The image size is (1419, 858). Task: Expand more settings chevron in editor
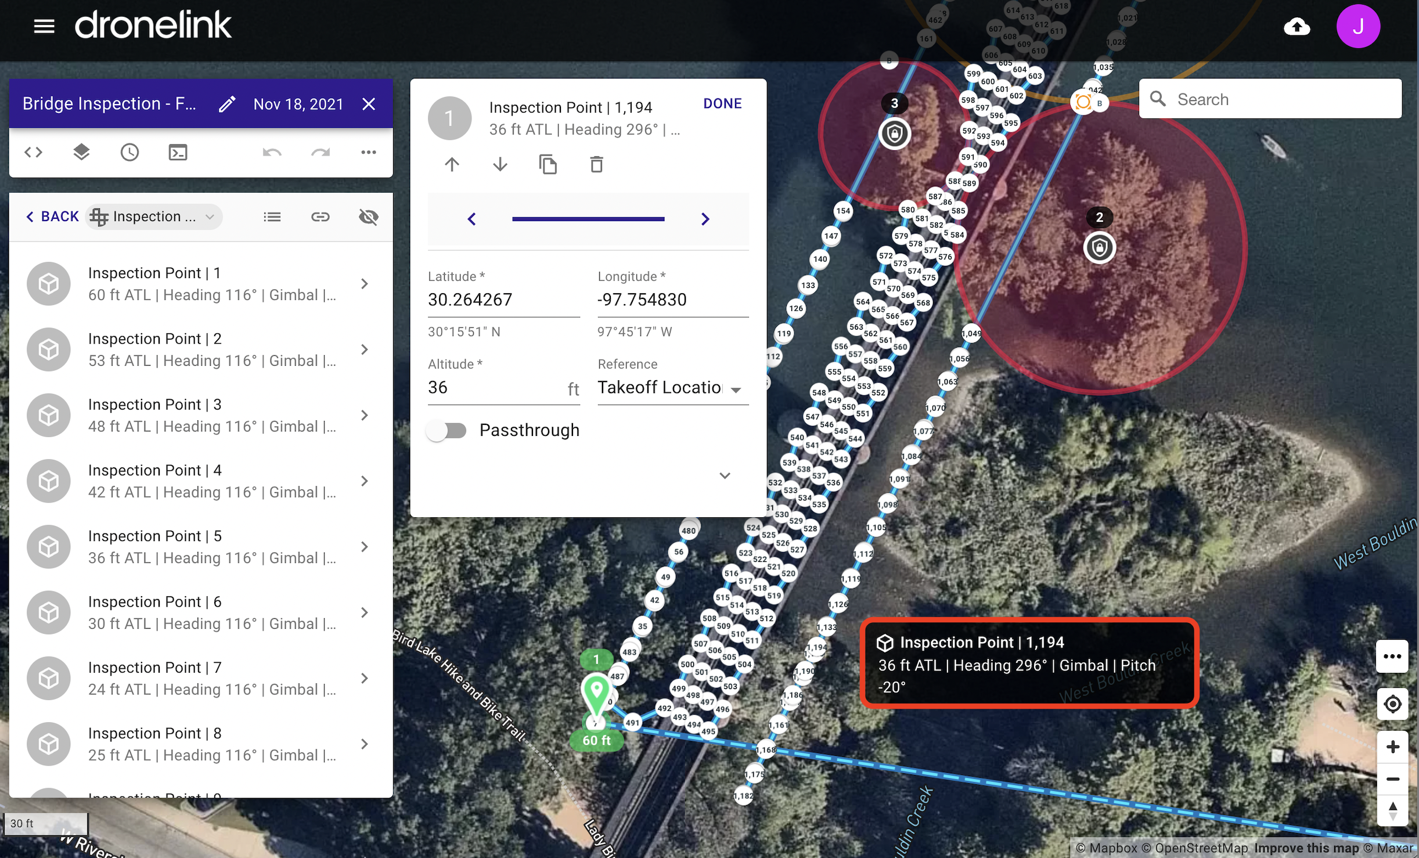click(725, 475)
